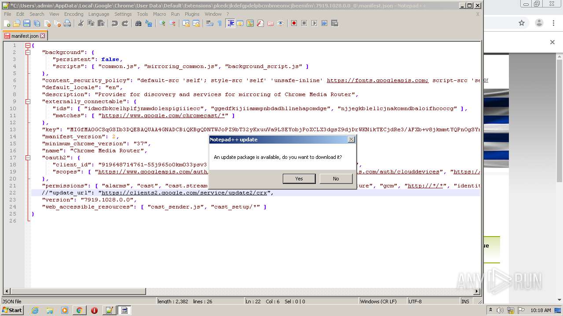Close the manifest.json tab with its X

pos(43,36)
